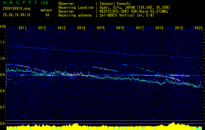This screenshot has height=130, width=205.
Task: Click the Receiving antenna label
Action: pos(75,15)
